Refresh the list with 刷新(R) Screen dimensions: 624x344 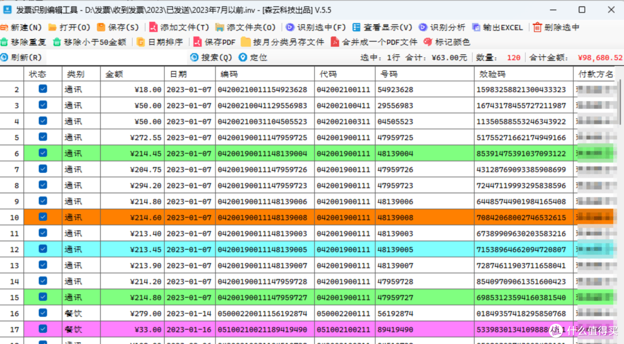pyautogui.click(x=21, y=57)
